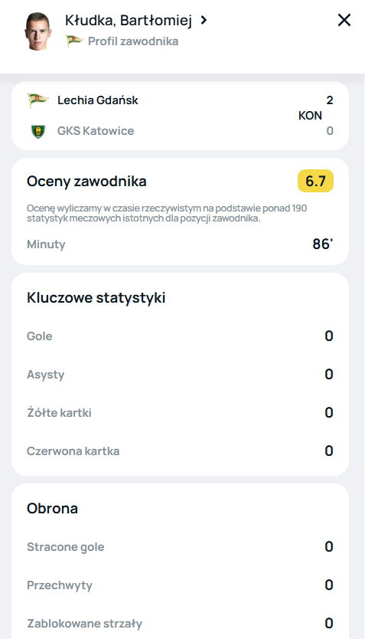Click the Minuty 86' row
The width and height of the screenshot is (365, 639).
pyautogui.click(x=180, y=244)
